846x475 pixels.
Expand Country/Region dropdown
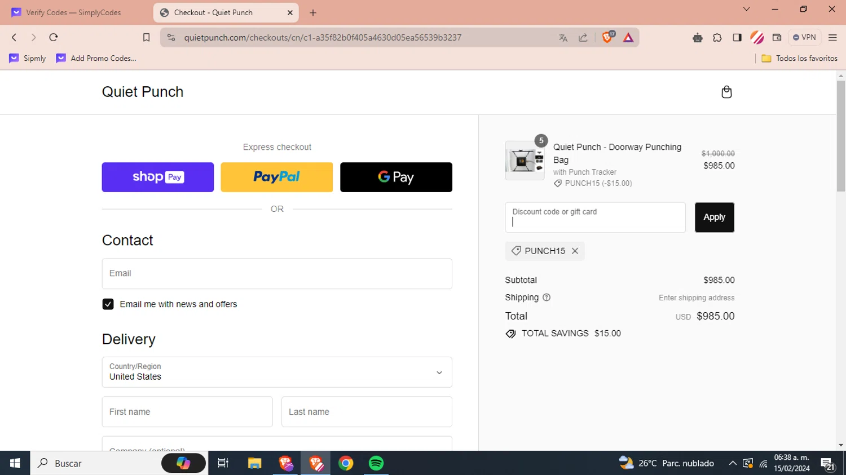pos(277,372)
